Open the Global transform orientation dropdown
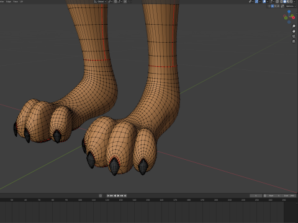This screenshot has width=298, height=223. 100,1
